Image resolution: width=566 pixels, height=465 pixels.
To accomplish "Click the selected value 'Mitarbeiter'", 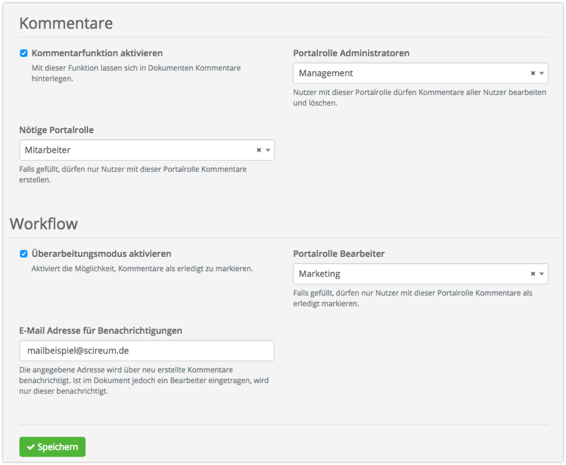I will click(47, 150).
